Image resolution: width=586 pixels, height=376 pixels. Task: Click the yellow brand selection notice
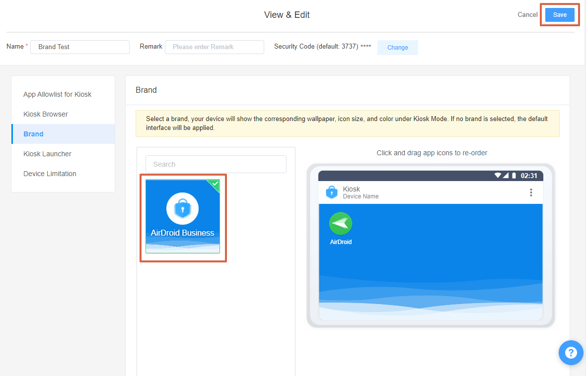(x=348, y=124)
